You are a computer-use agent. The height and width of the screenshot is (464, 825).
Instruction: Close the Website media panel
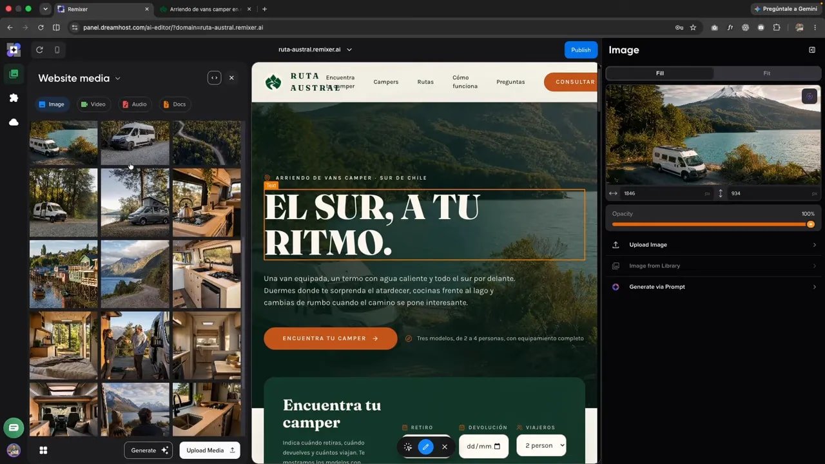[x=231, y=77]
